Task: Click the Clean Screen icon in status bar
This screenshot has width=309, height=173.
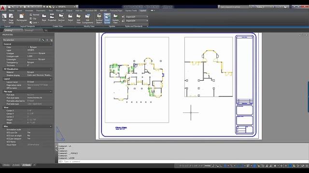Action: click(x=303, y=166)
